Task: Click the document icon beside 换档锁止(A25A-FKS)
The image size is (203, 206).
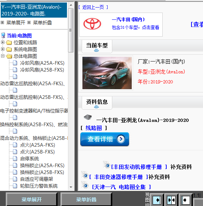Action: tap(15, 165)
